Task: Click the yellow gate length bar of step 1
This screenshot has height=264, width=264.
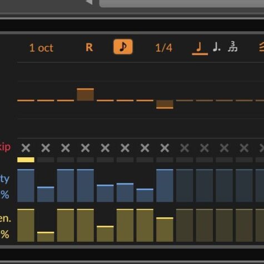Action: [26, 225]
